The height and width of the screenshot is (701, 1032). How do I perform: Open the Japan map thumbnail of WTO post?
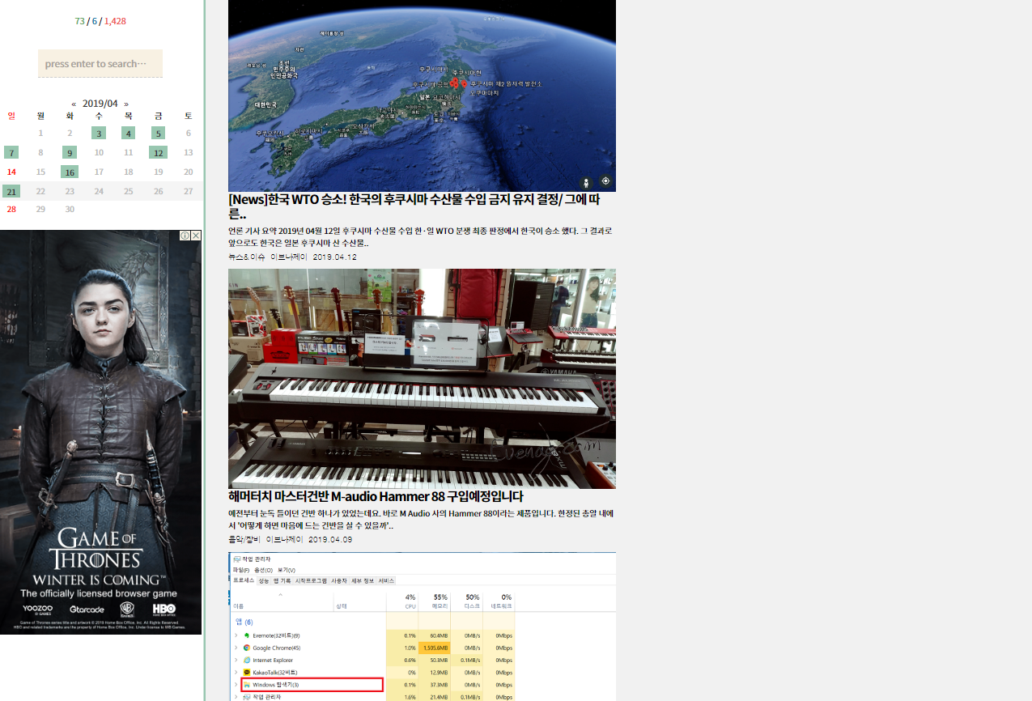pyautogui.click(x=422, y=96)
